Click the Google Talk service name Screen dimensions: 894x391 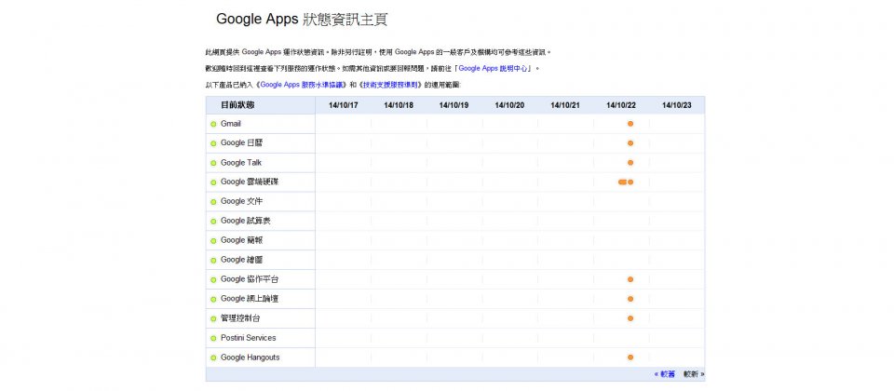click(x=241, y=162)
